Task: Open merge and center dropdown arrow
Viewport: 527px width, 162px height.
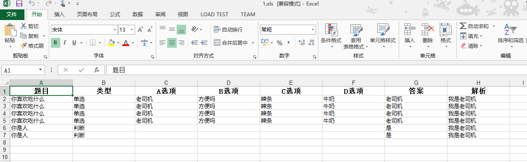Action: pyautogui.click(x=253, y=43)
